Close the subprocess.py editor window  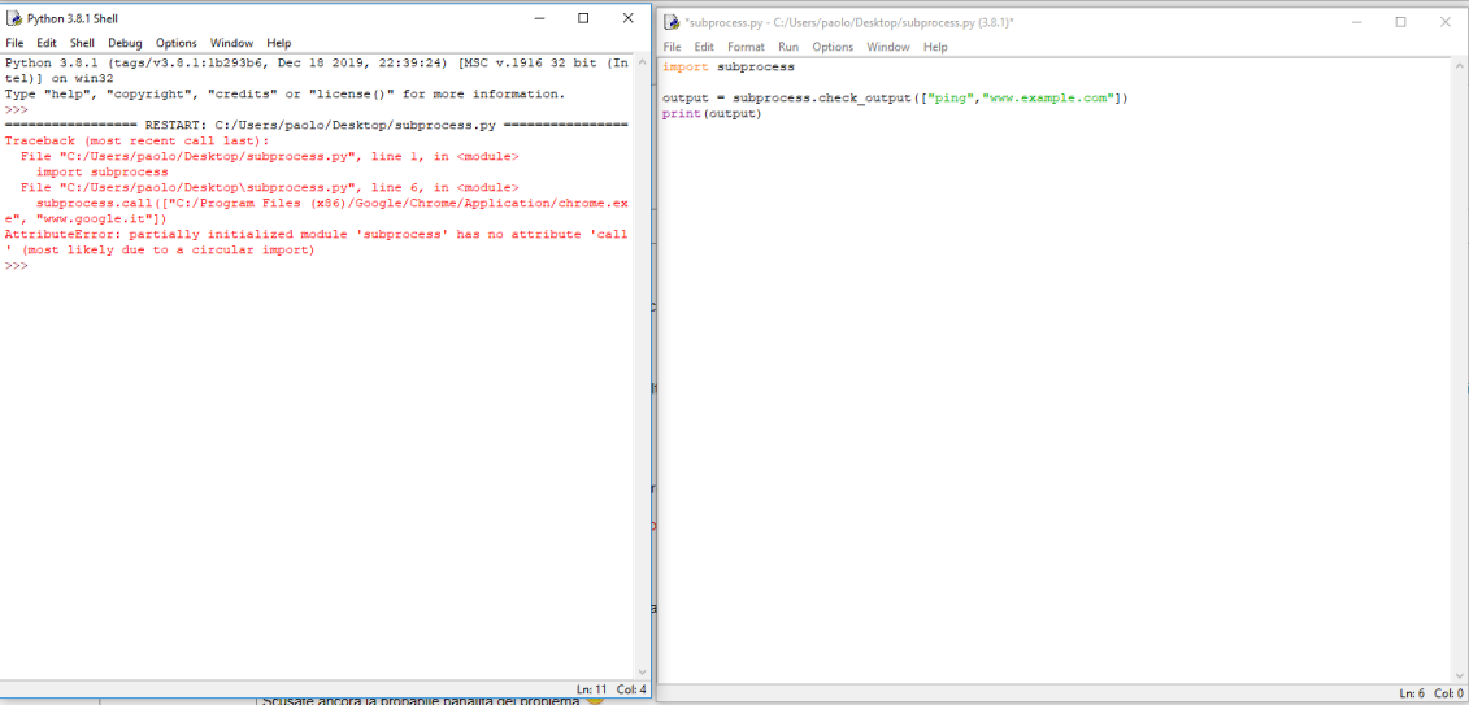[x=1445, y=22]
